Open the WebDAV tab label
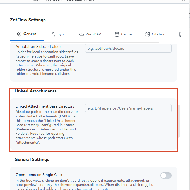This screenshot has height=190, width=190. click(x=93, y=34)
